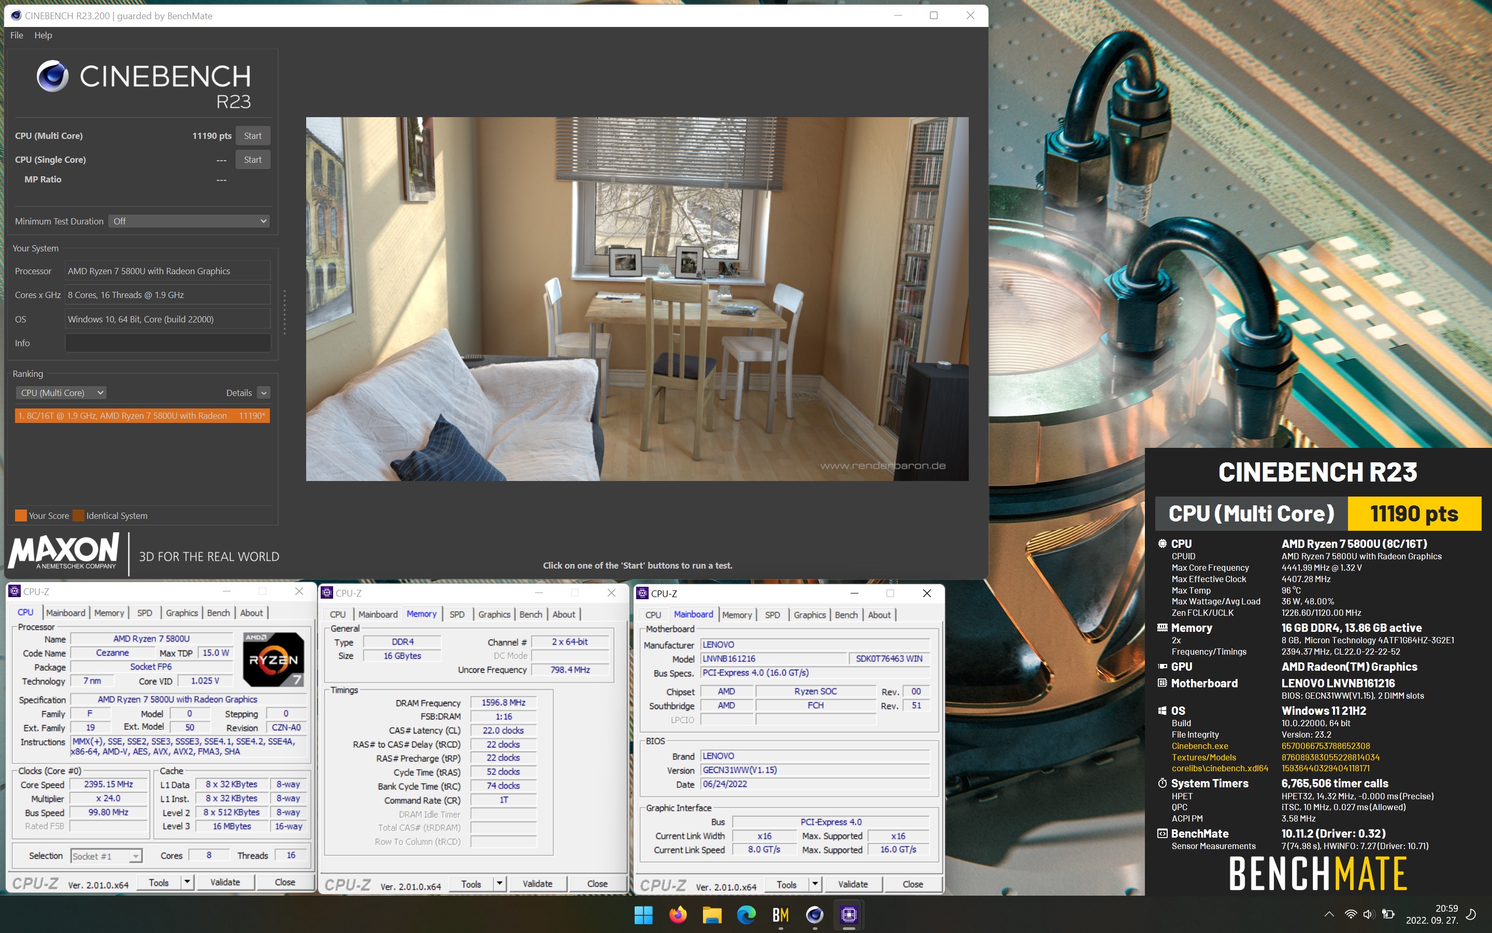The image size is (1492, 933).
Task: Click Close button in first CPU-Z window
Action: 285,882
